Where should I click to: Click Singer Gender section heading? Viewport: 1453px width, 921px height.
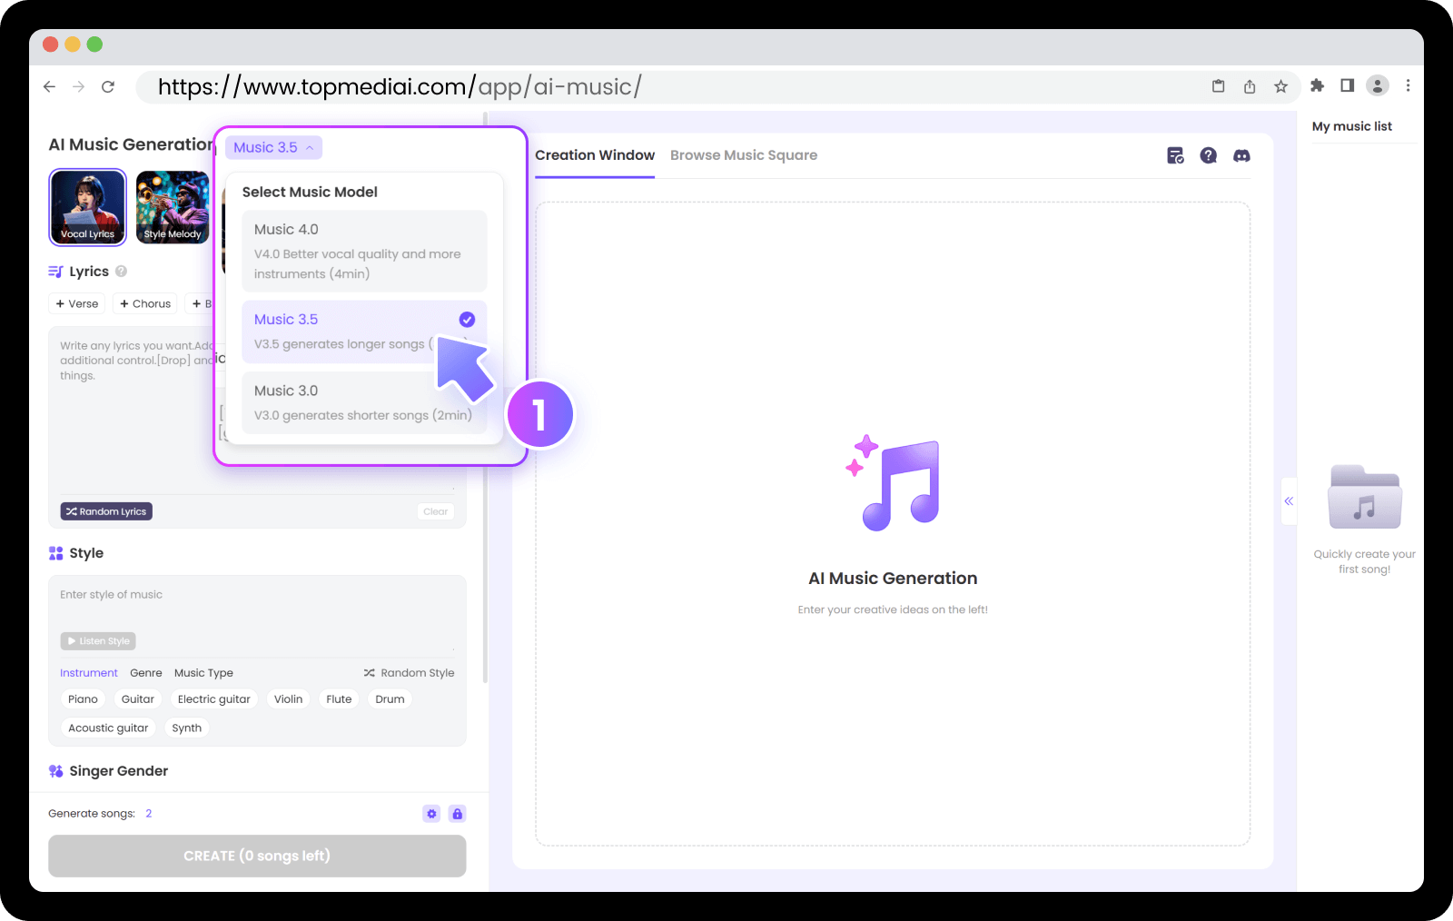(119, 771)
